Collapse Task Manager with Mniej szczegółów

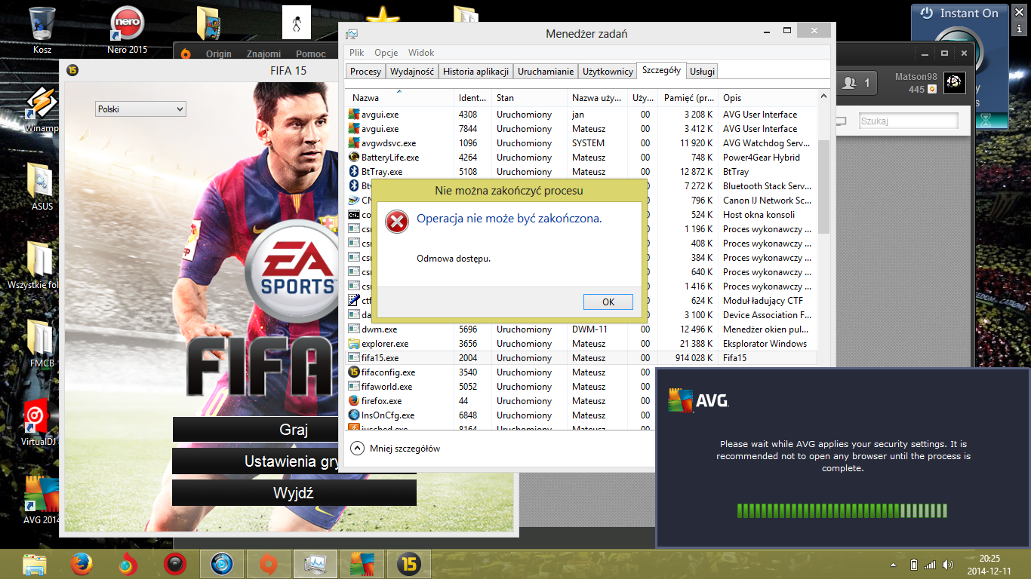pyautogui.click(x=395, y=449)
